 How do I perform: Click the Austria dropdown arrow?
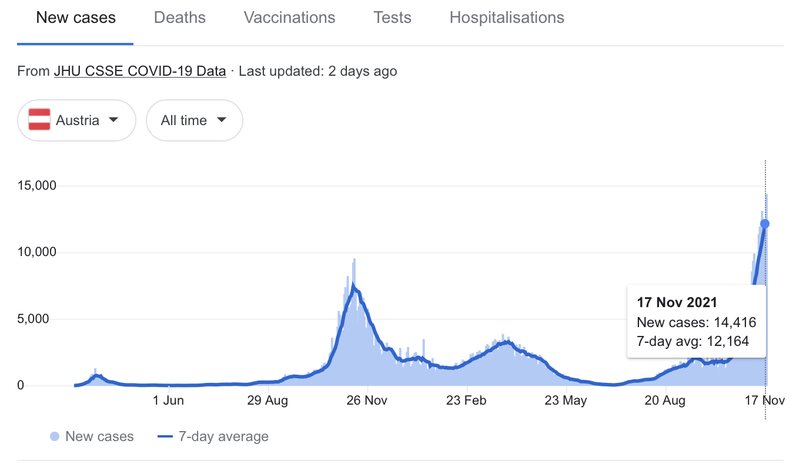point(114,120)
